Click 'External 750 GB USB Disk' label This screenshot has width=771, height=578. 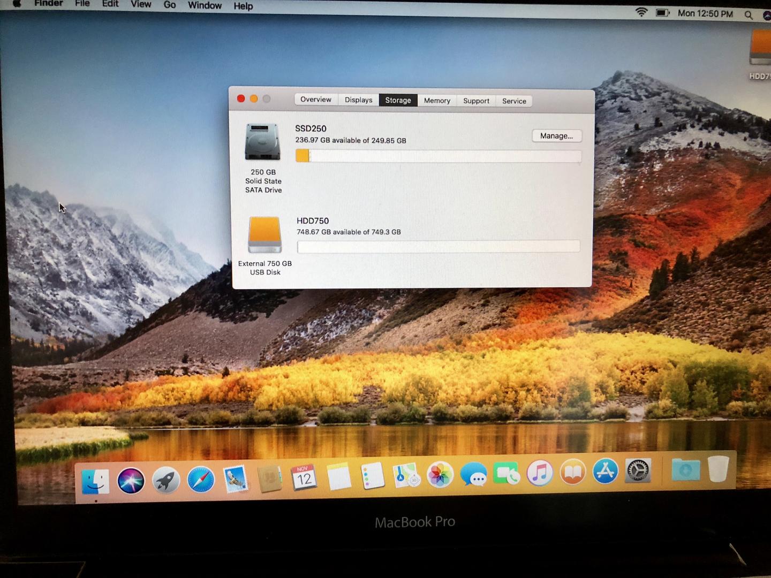click(265, 268)
